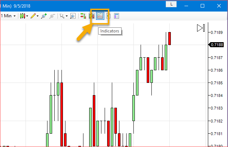Minimize the chart window
This screenshot has width=228, height=147.
(186, 6)
